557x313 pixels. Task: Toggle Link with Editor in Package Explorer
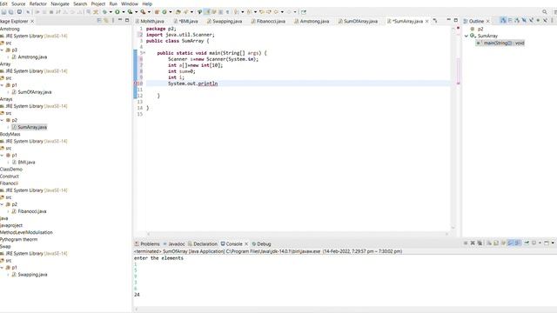[x=106, y=21]
